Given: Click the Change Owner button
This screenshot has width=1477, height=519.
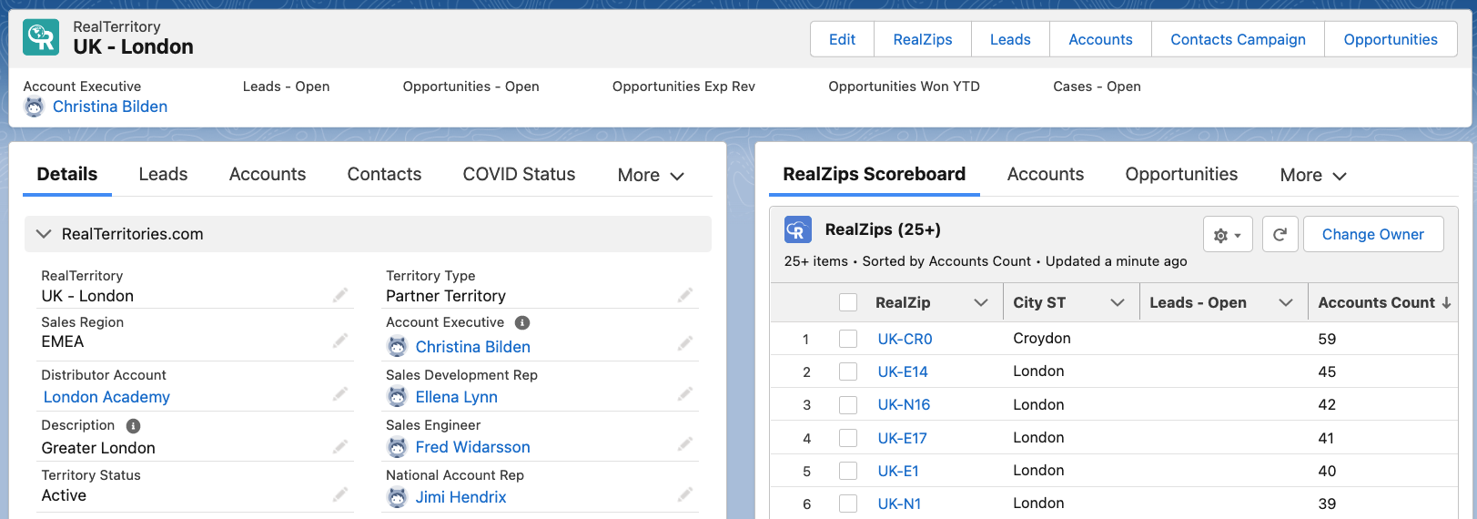Looking at the screenshot, I should coord(1372,234).
